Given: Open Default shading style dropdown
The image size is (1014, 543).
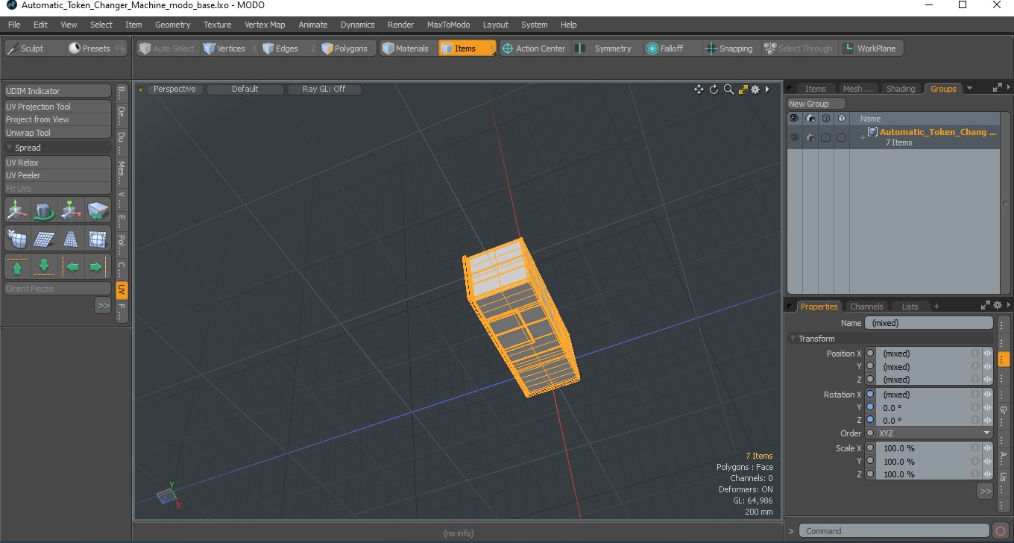Looking at the screenshot, I should tap(245, 89).
